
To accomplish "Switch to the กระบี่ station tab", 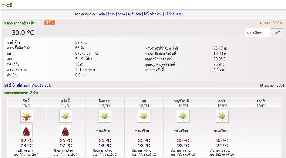I will click(276, 33).
